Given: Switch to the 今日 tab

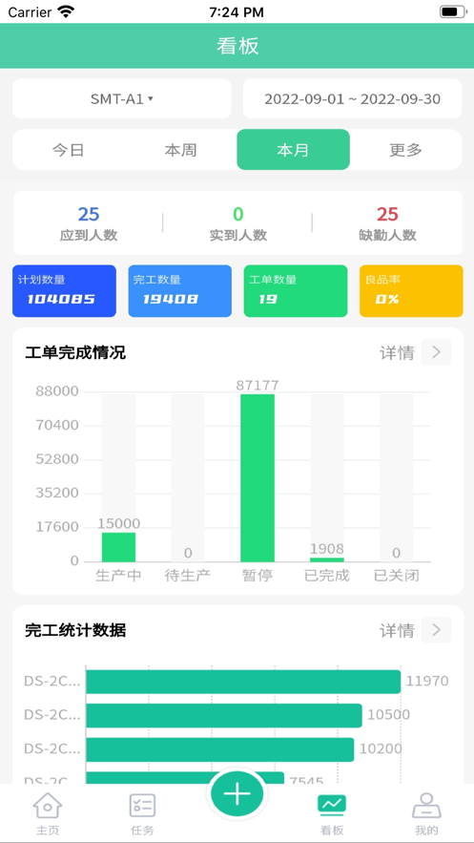Looking at the screenshot, I should coord(68,150).
